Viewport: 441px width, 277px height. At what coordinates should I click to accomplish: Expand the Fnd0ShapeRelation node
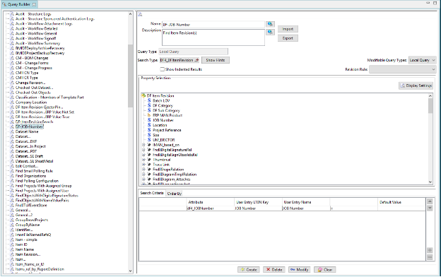[143, 170]
